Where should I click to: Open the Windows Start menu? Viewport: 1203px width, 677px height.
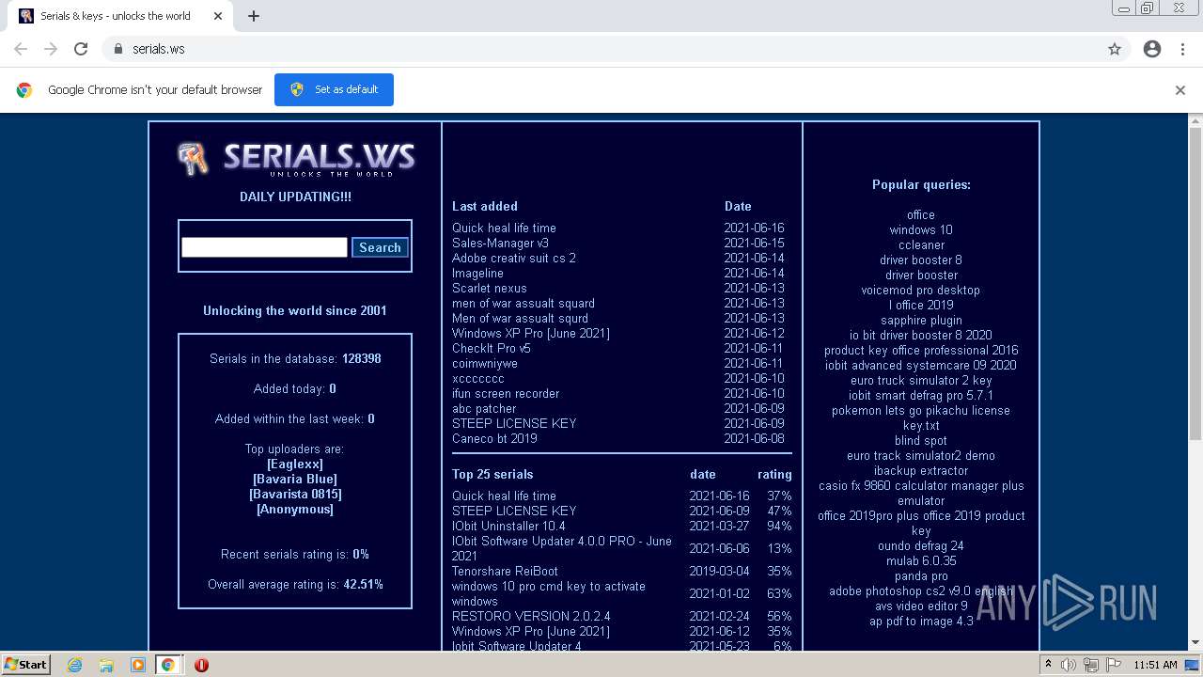point(26,664)
